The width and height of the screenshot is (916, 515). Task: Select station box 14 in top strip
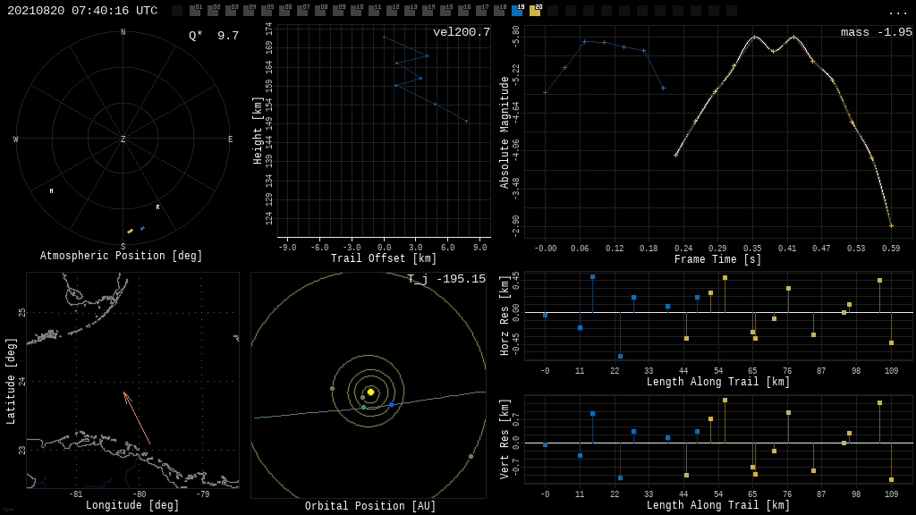click(428, 10)
